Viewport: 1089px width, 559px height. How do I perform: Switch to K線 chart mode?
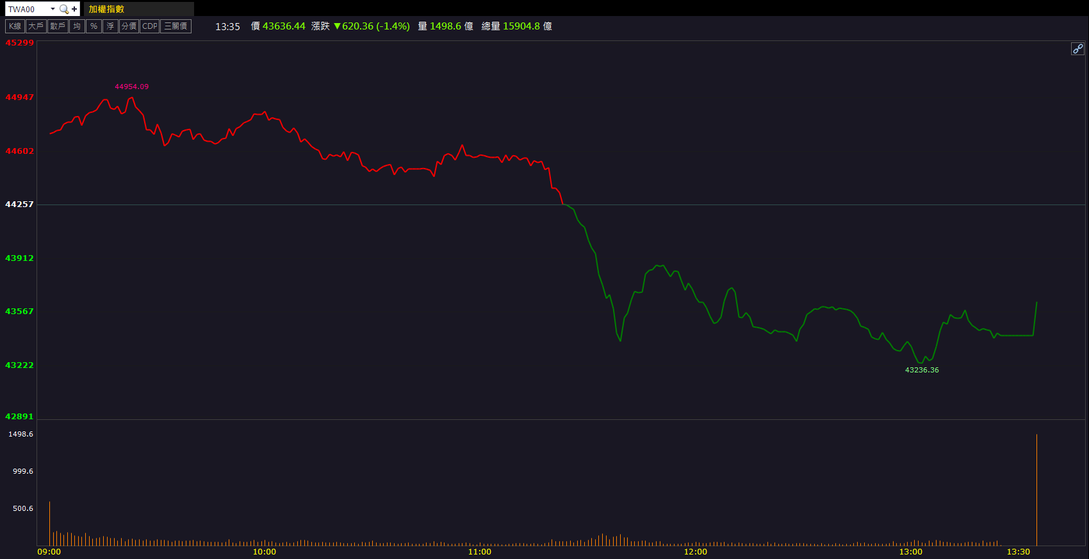[15, 26]
